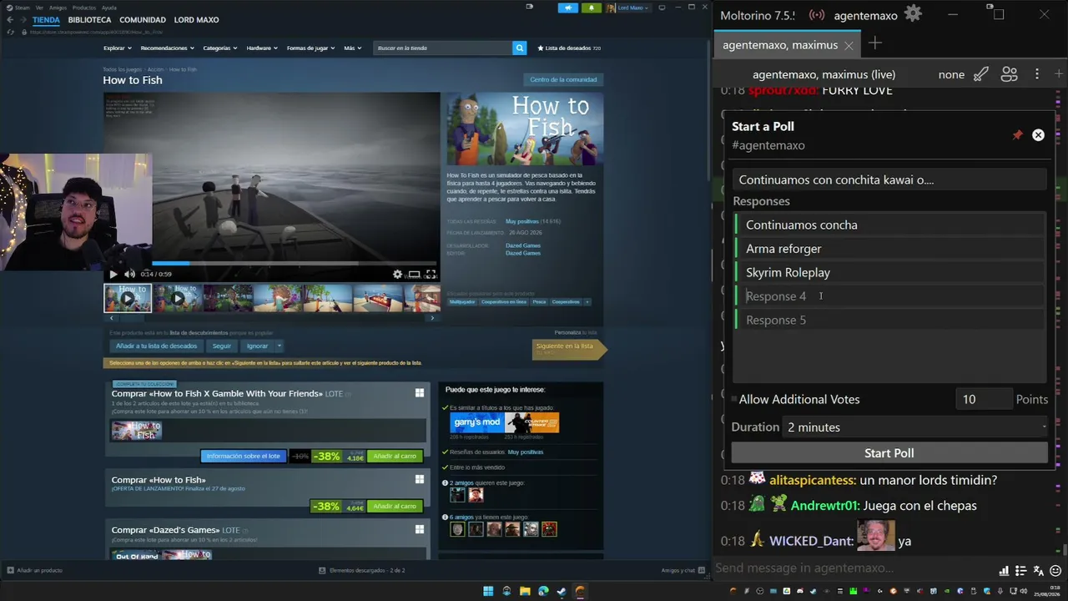The height and width of the screenshot is (601, 1068).
Task: Play the How to Fish trailer
Action: (113, 274)
